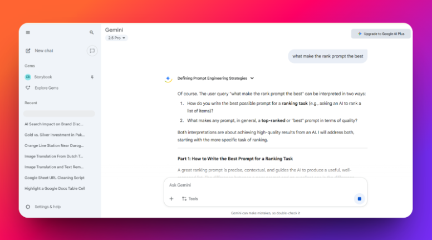Expand the 2.5 Pro model dropdown
432x240 pixels.
(x=116, y=38)
